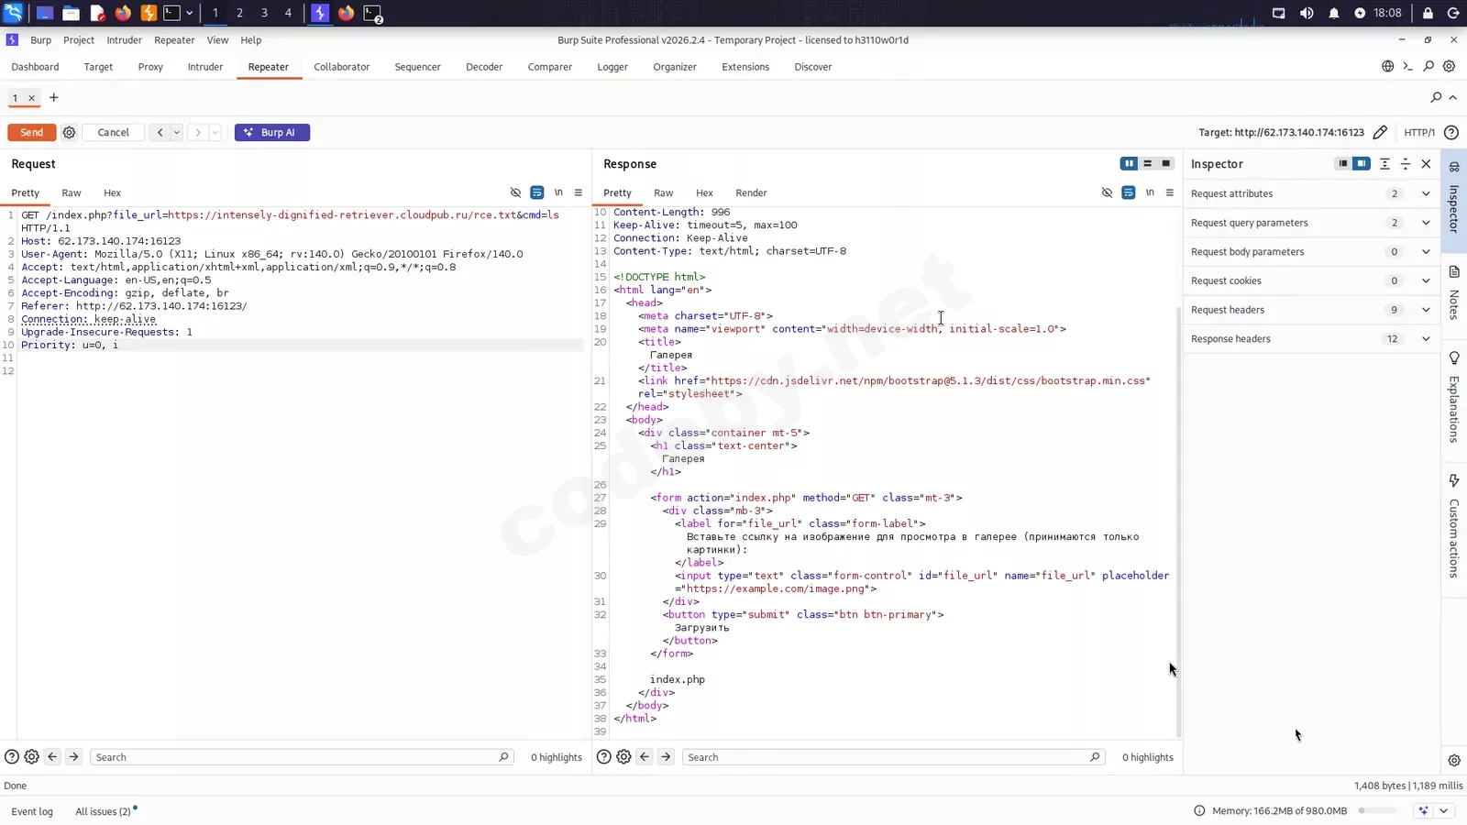The height and width of the screenshot is (825, 1467).
Task: Open Request search help question mark icon
Action: pyautogui.click(x=12, y=757)
